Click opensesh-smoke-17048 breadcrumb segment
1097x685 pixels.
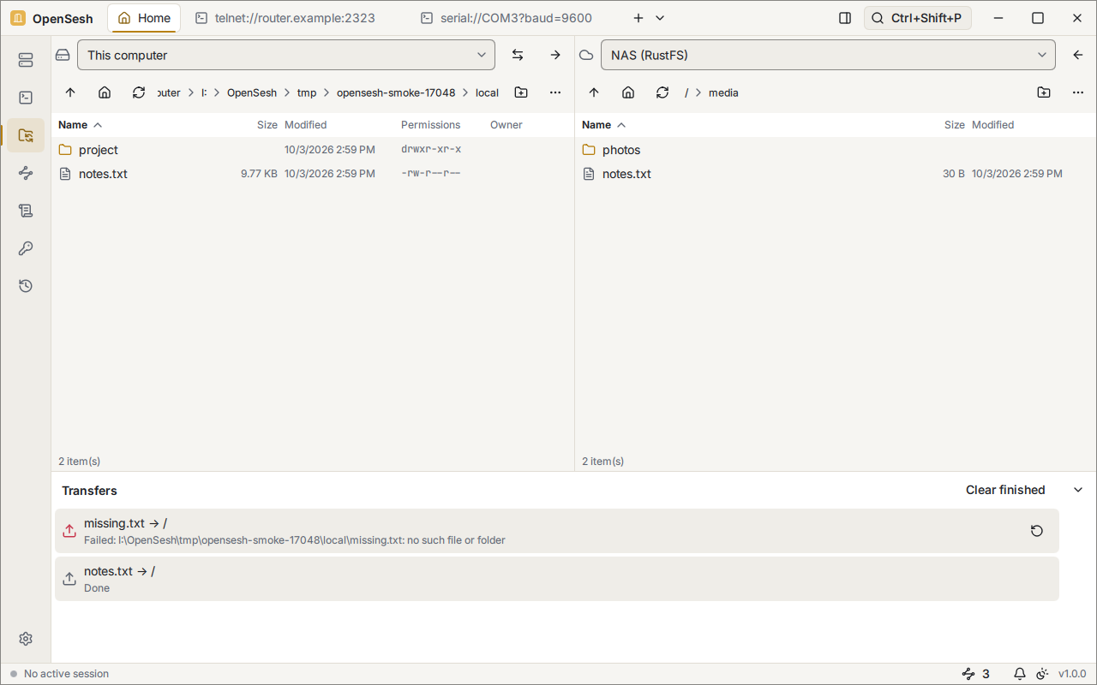coord(396,92)
